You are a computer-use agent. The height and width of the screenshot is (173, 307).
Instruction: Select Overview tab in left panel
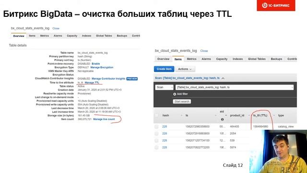click(19, 36)
